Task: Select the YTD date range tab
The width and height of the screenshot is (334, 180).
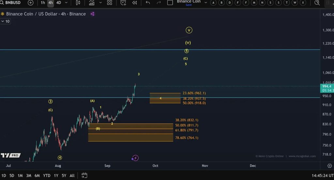Action: pyautogui.click(x=47, y=175)
